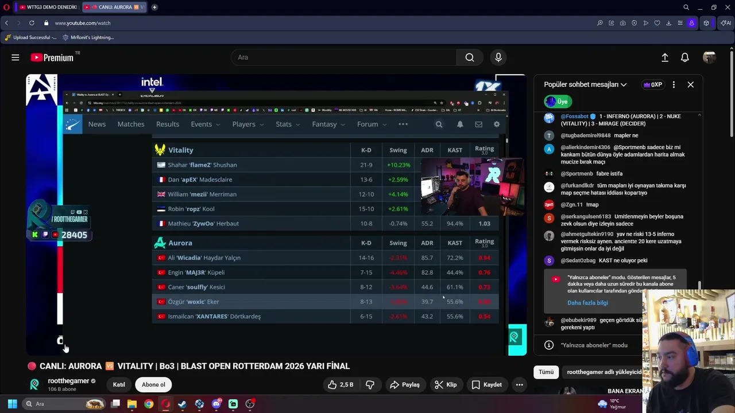The image size is (735, 413).
Task: Reload the page with the refresh icon
Action: point(32,23)
